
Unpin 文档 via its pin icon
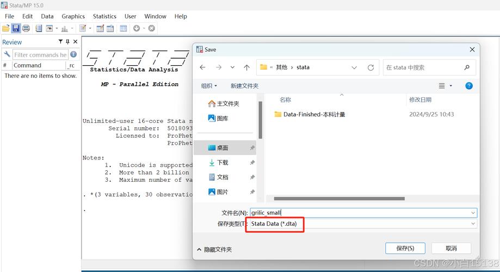252,177
